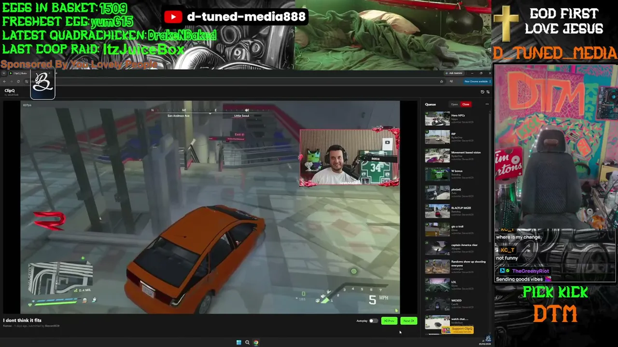Click the taskbar clock and date
This screenshot has height=347, width=618.
click(x=484, y=343)
